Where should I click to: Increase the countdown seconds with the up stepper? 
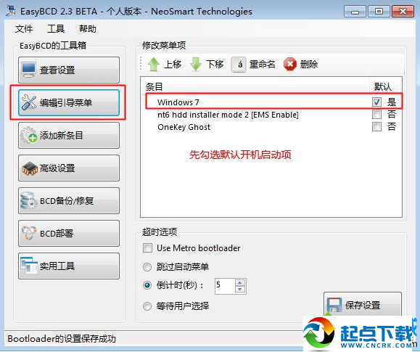[239, 282]
